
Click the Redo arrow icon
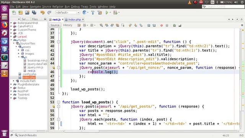tap(49, 13)
